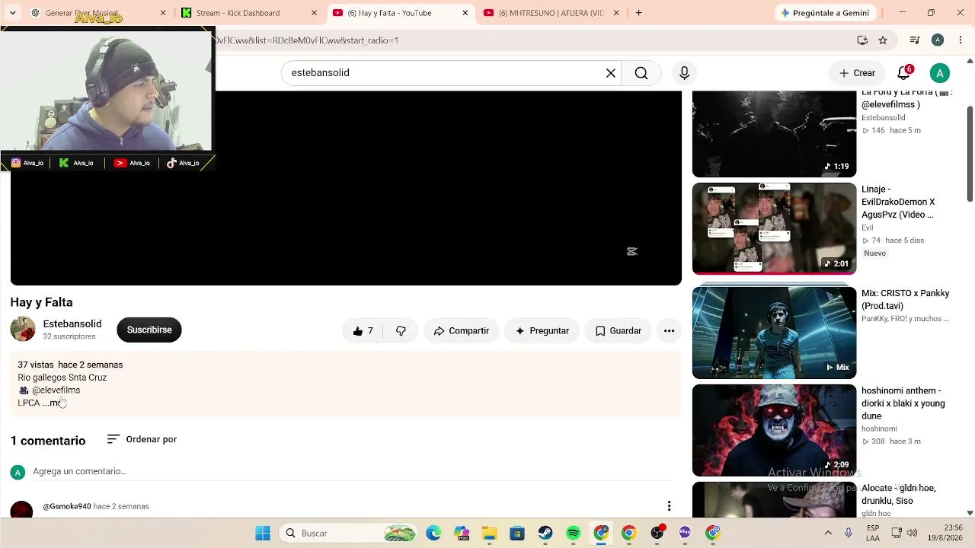Start voice search with the microphone icon

point(684,73)
